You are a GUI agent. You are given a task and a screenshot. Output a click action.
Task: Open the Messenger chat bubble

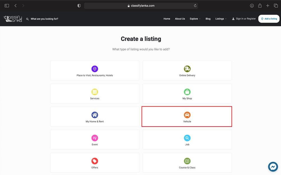pyautogui.click(x=273, y=167)
